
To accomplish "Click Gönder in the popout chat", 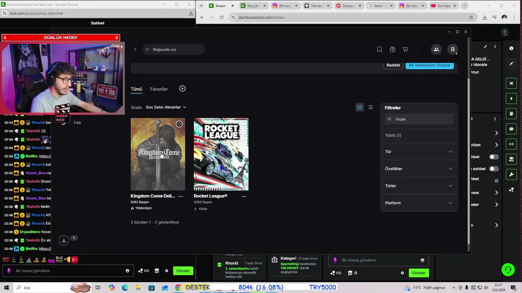I will pyautogui.click(x=183, y=271).
